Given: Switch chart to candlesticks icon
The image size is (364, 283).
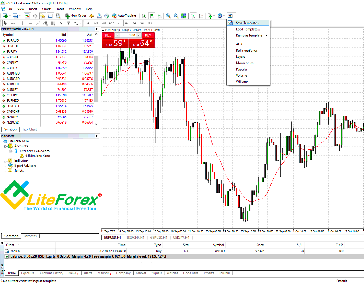Looking at the screenshot, I should (x=151, y=16).
